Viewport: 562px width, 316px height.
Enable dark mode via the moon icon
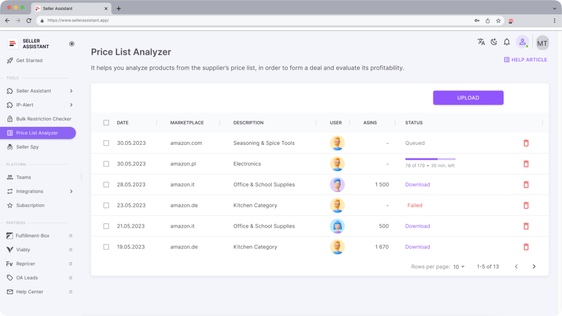[495, 41]
